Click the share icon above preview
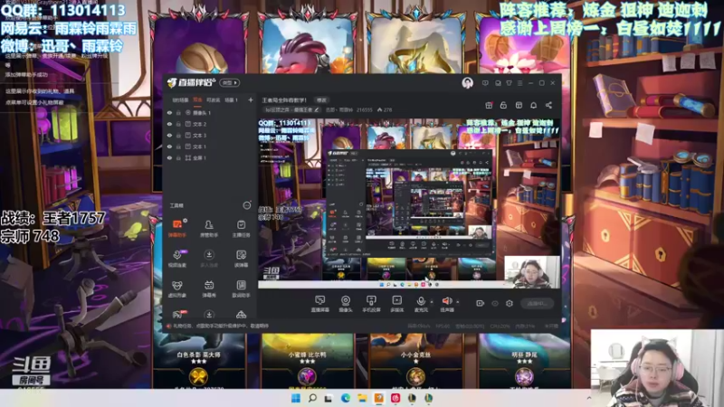 coord(548,105)
